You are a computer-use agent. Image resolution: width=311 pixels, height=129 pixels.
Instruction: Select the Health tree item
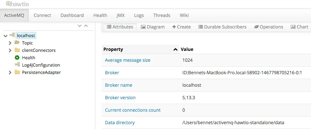pos(28,58)
